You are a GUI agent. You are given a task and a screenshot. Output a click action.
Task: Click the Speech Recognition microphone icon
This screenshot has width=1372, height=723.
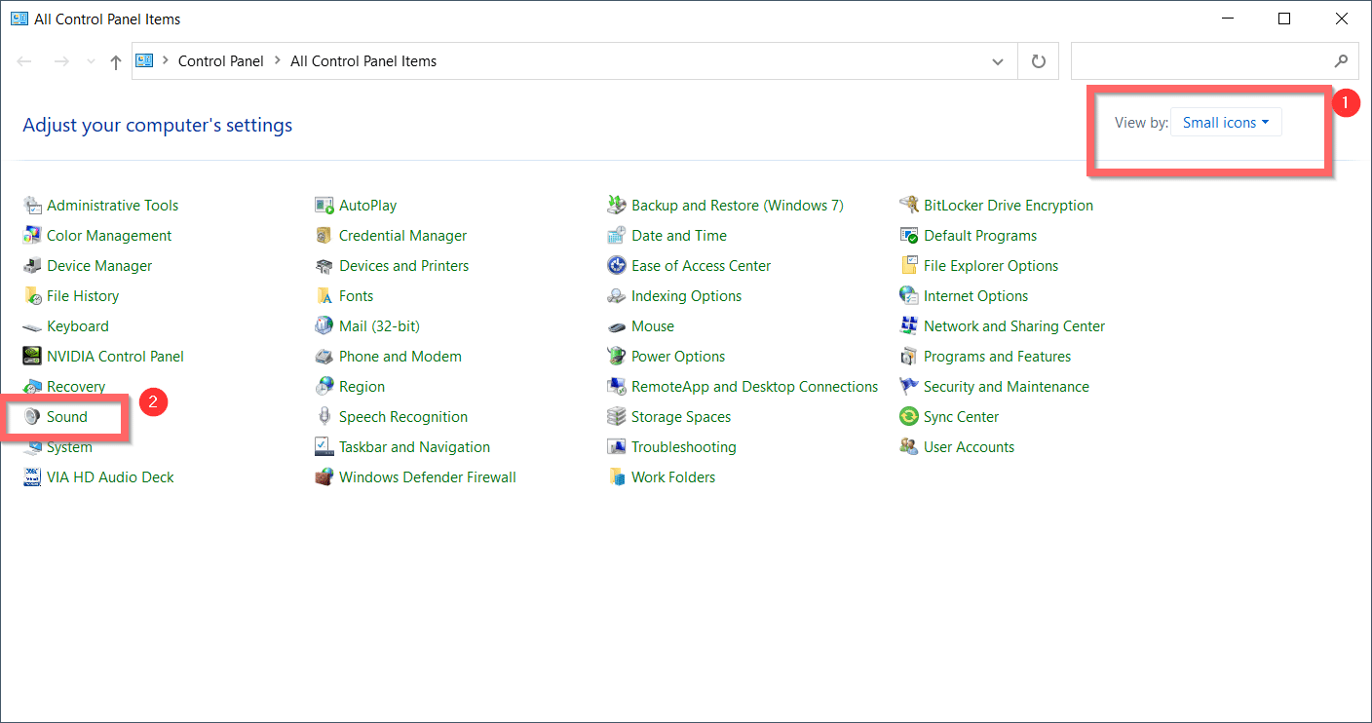pyautogui.click(x=324, y=417)
